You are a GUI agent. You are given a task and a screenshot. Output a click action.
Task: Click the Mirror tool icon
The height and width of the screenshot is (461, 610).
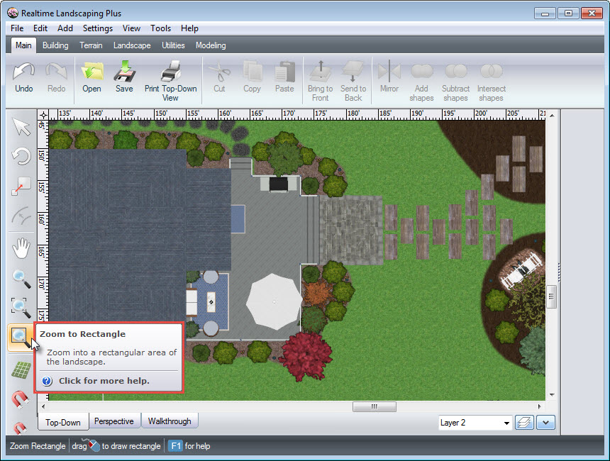pos(389,71)
